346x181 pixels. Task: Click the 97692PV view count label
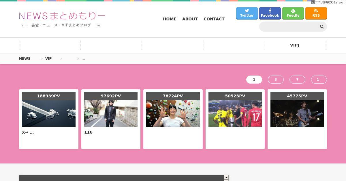111,96
